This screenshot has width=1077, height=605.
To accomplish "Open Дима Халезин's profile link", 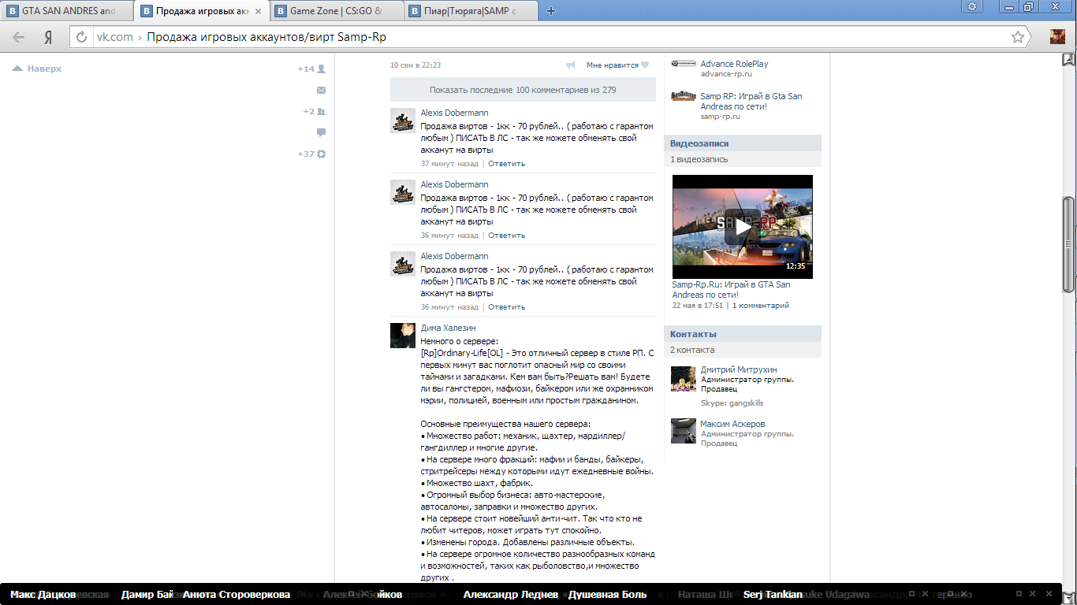I will click(x=448, y=328).
